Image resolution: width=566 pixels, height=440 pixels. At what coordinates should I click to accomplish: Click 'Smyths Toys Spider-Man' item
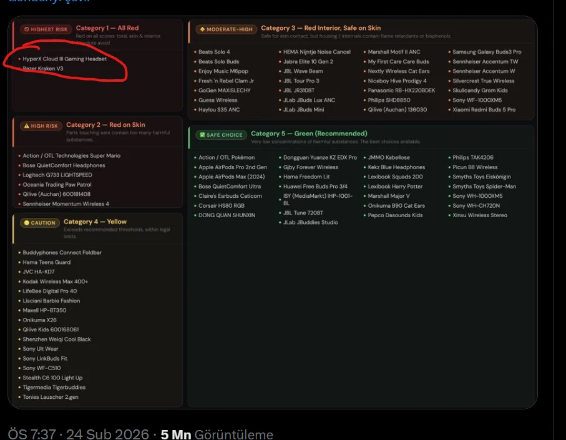484,186
